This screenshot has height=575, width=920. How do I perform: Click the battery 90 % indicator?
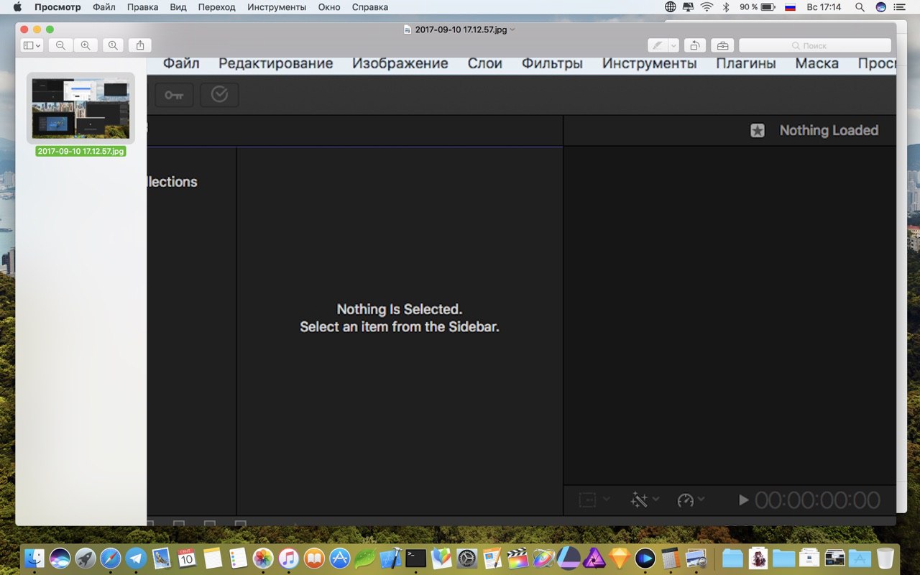758,7
